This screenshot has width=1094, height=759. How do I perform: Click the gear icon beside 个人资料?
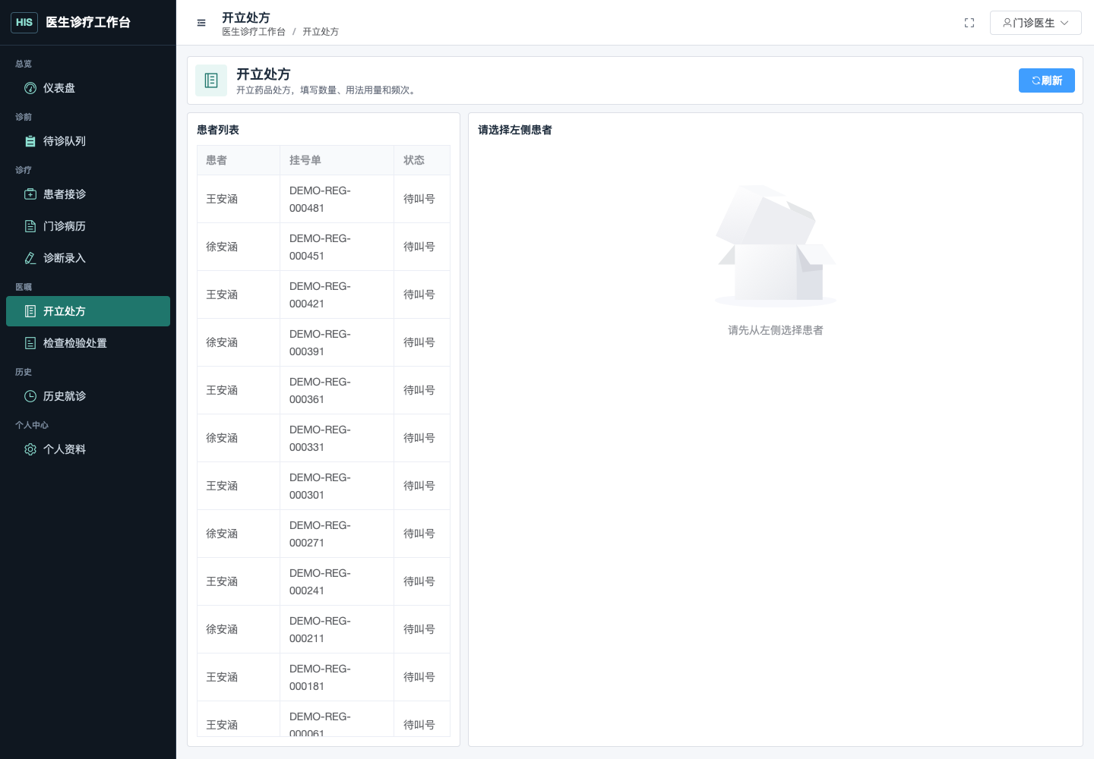[x=30, y=449]
